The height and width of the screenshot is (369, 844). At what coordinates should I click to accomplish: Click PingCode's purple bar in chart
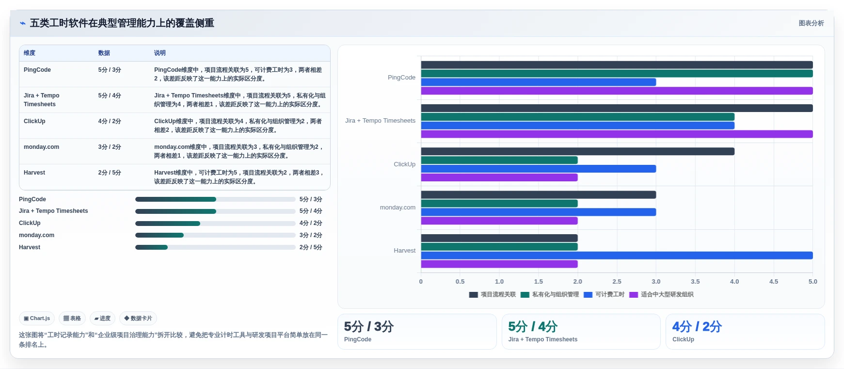click(x=617, y=91)
